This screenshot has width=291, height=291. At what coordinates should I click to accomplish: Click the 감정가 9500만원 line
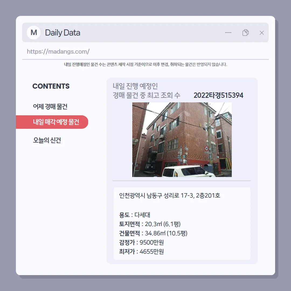[141, 242]
